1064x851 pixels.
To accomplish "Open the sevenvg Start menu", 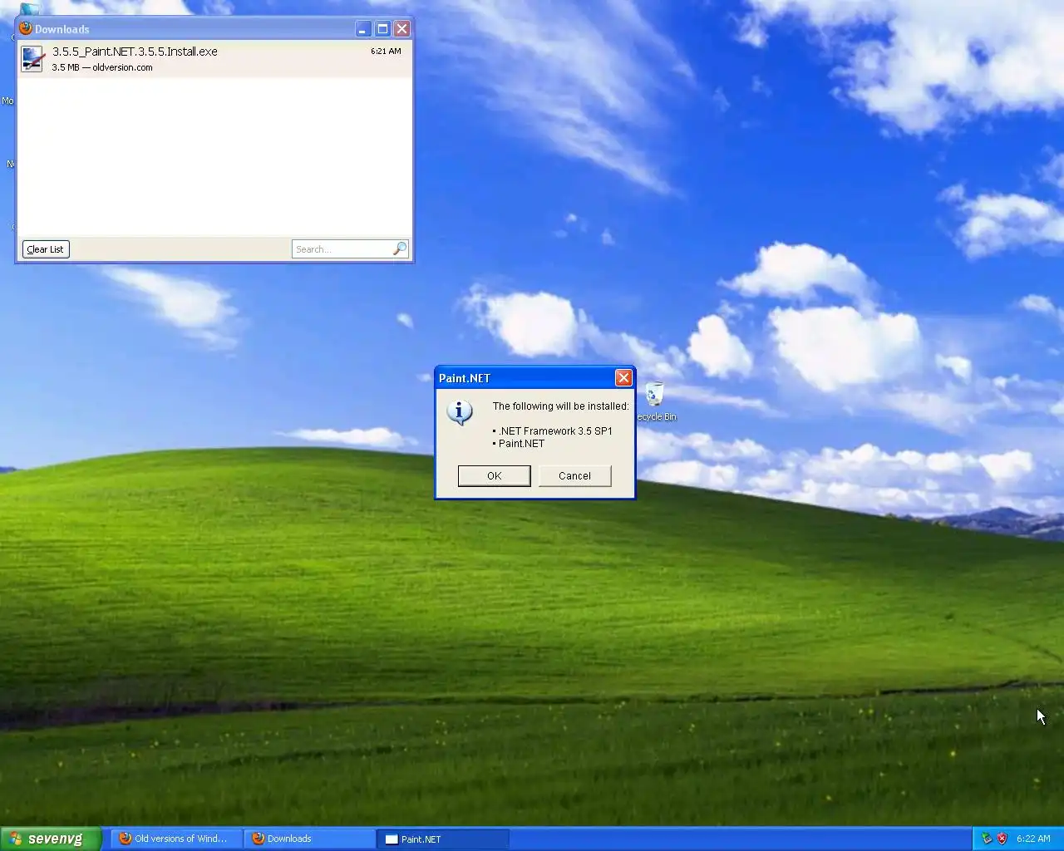I will point(50,839).
